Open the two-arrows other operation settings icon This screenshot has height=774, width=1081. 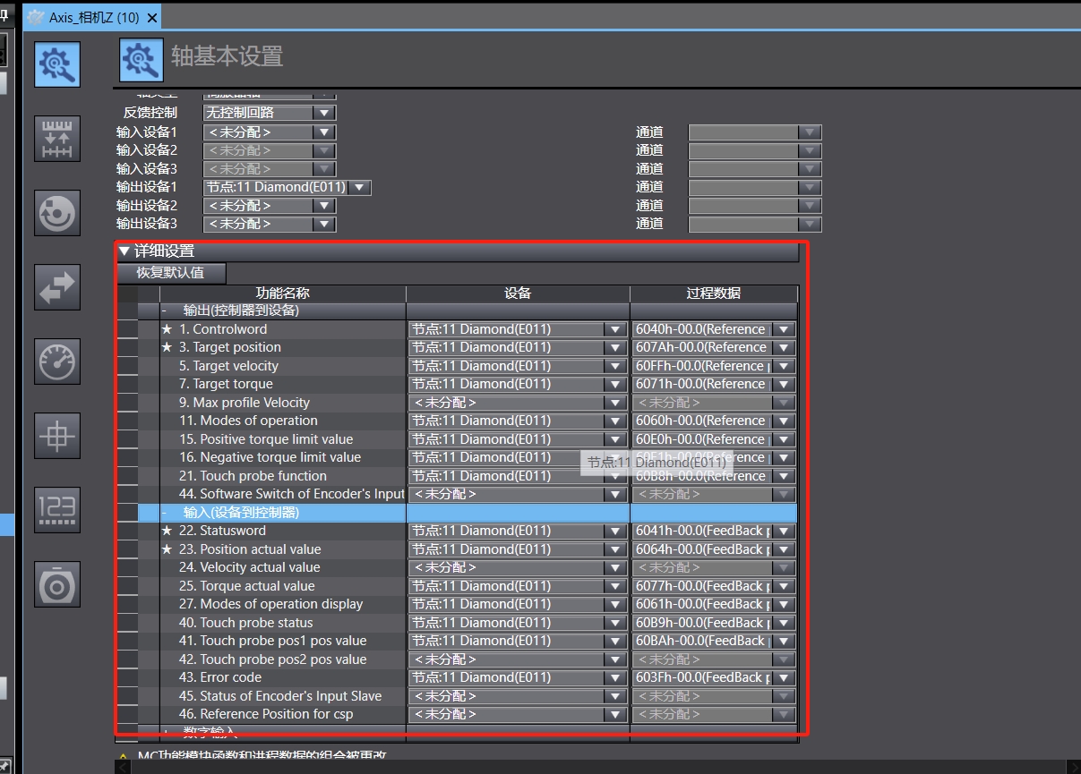coord(57,287)
